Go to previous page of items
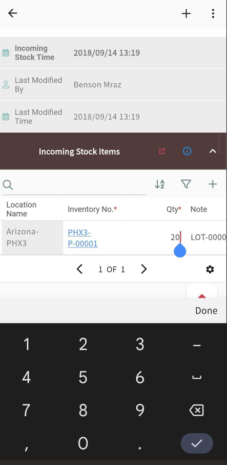 click(79, 269)
